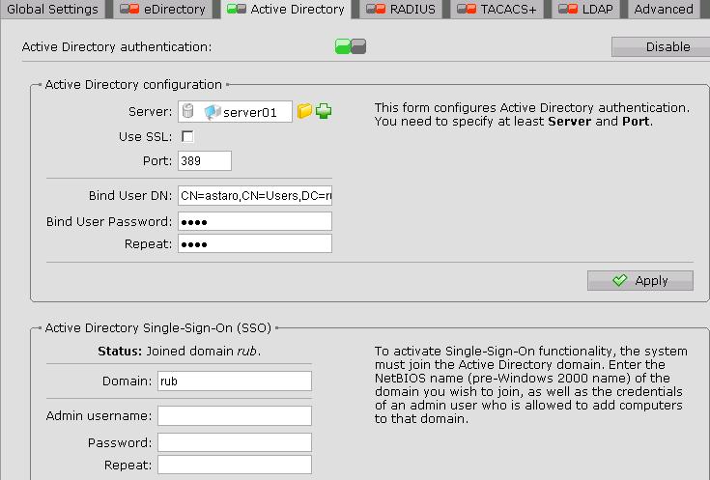Click the 'Active Directory Single-Sign-On (SSO)' heading

(158, 327)
